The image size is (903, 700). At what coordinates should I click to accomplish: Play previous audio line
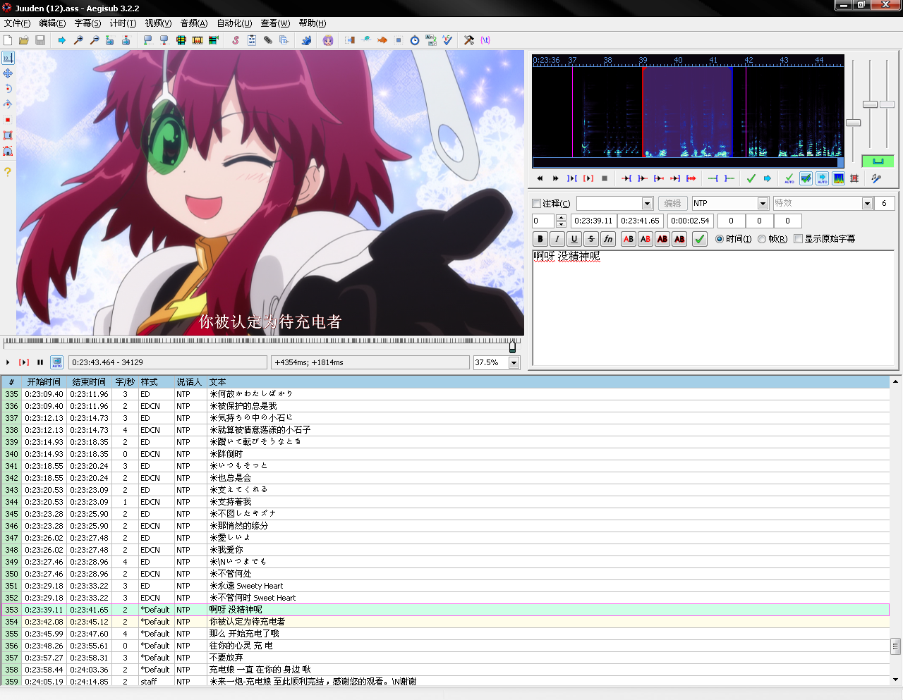click(540, 178)
